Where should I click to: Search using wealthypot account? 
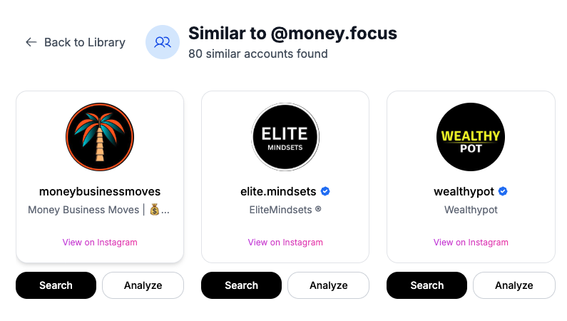[x=426, y=285]
